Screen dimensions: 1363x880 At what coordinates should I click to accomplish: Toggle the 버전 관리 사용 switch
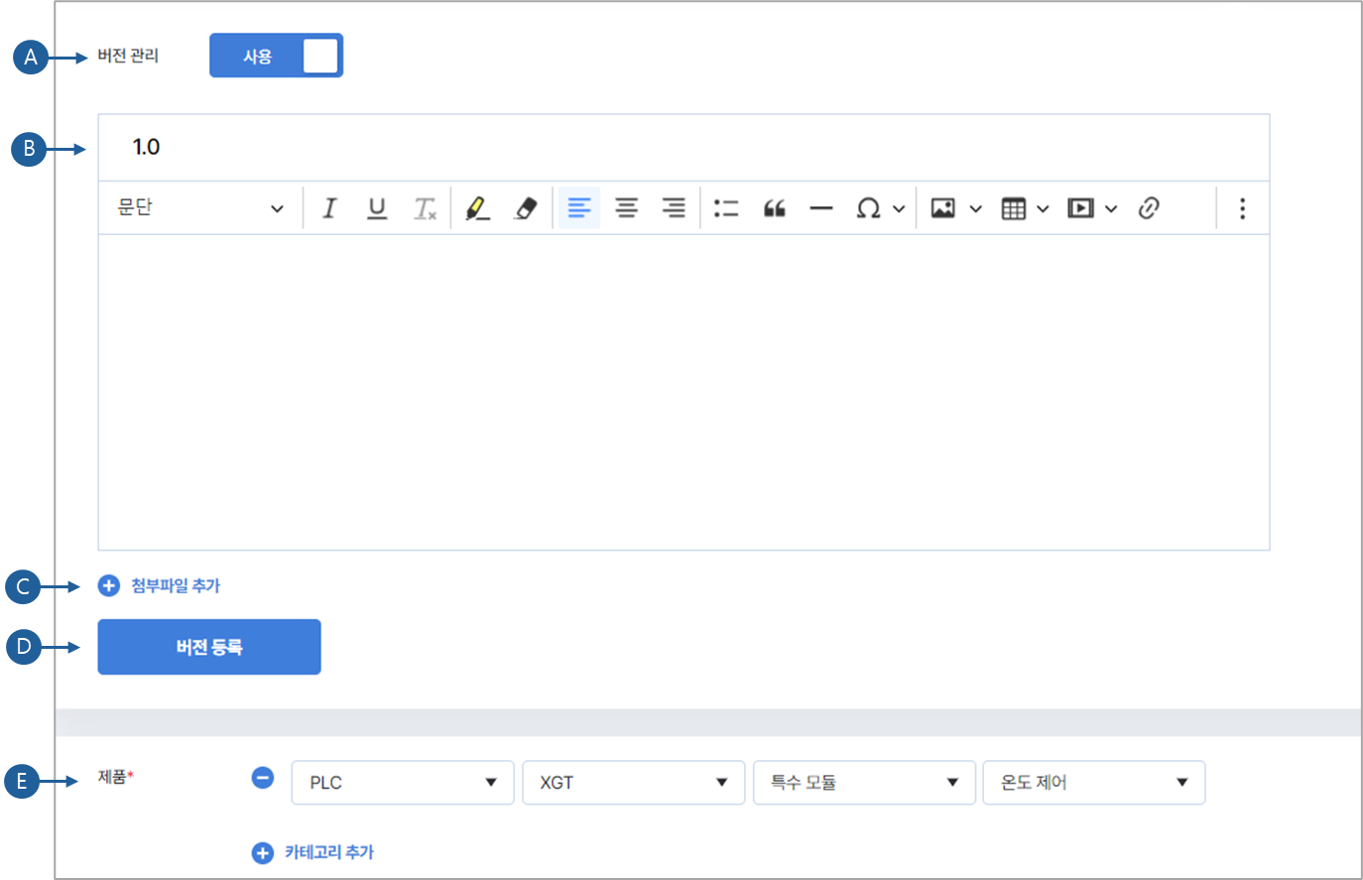(x=276, y=56)
